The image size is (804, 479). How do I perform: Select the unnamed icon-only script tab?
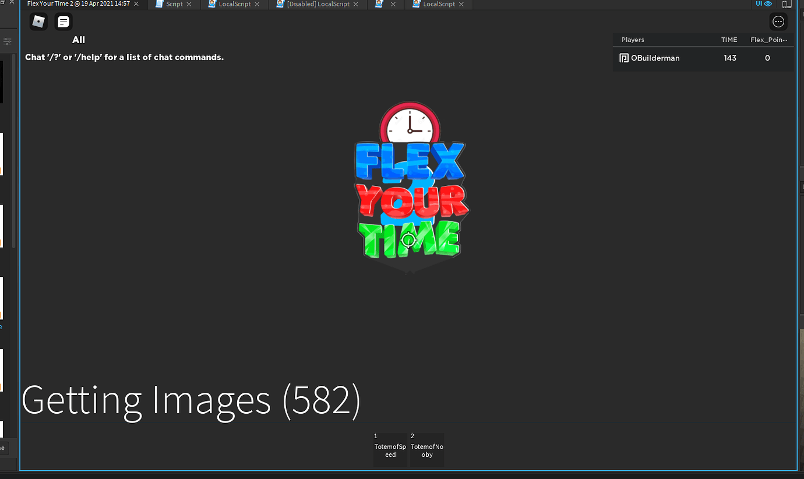click(379, 4)
